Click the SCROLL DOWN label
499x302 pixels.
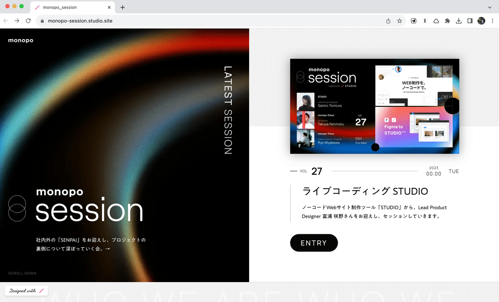[x=22, y=273]
